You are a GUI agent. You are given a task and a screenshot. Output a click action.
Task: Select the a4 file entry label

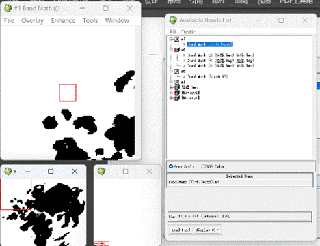click(183, 82)
